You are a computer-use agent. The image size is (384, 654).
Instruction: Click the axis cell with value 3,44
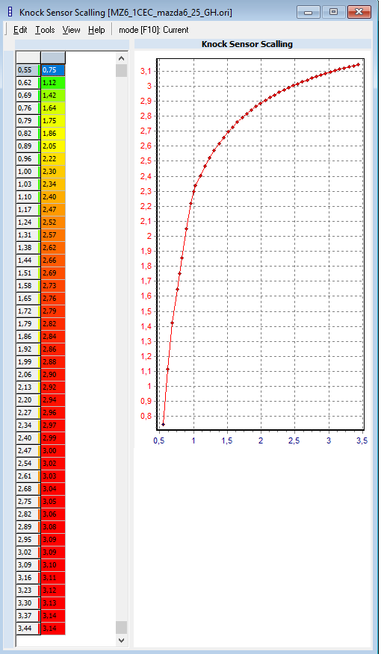tap(28, 628)
